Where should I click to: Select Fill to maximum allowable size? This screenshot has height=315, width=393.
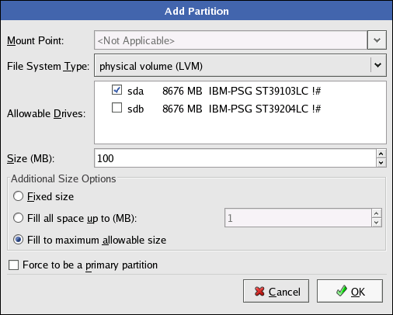click(18, 240)
